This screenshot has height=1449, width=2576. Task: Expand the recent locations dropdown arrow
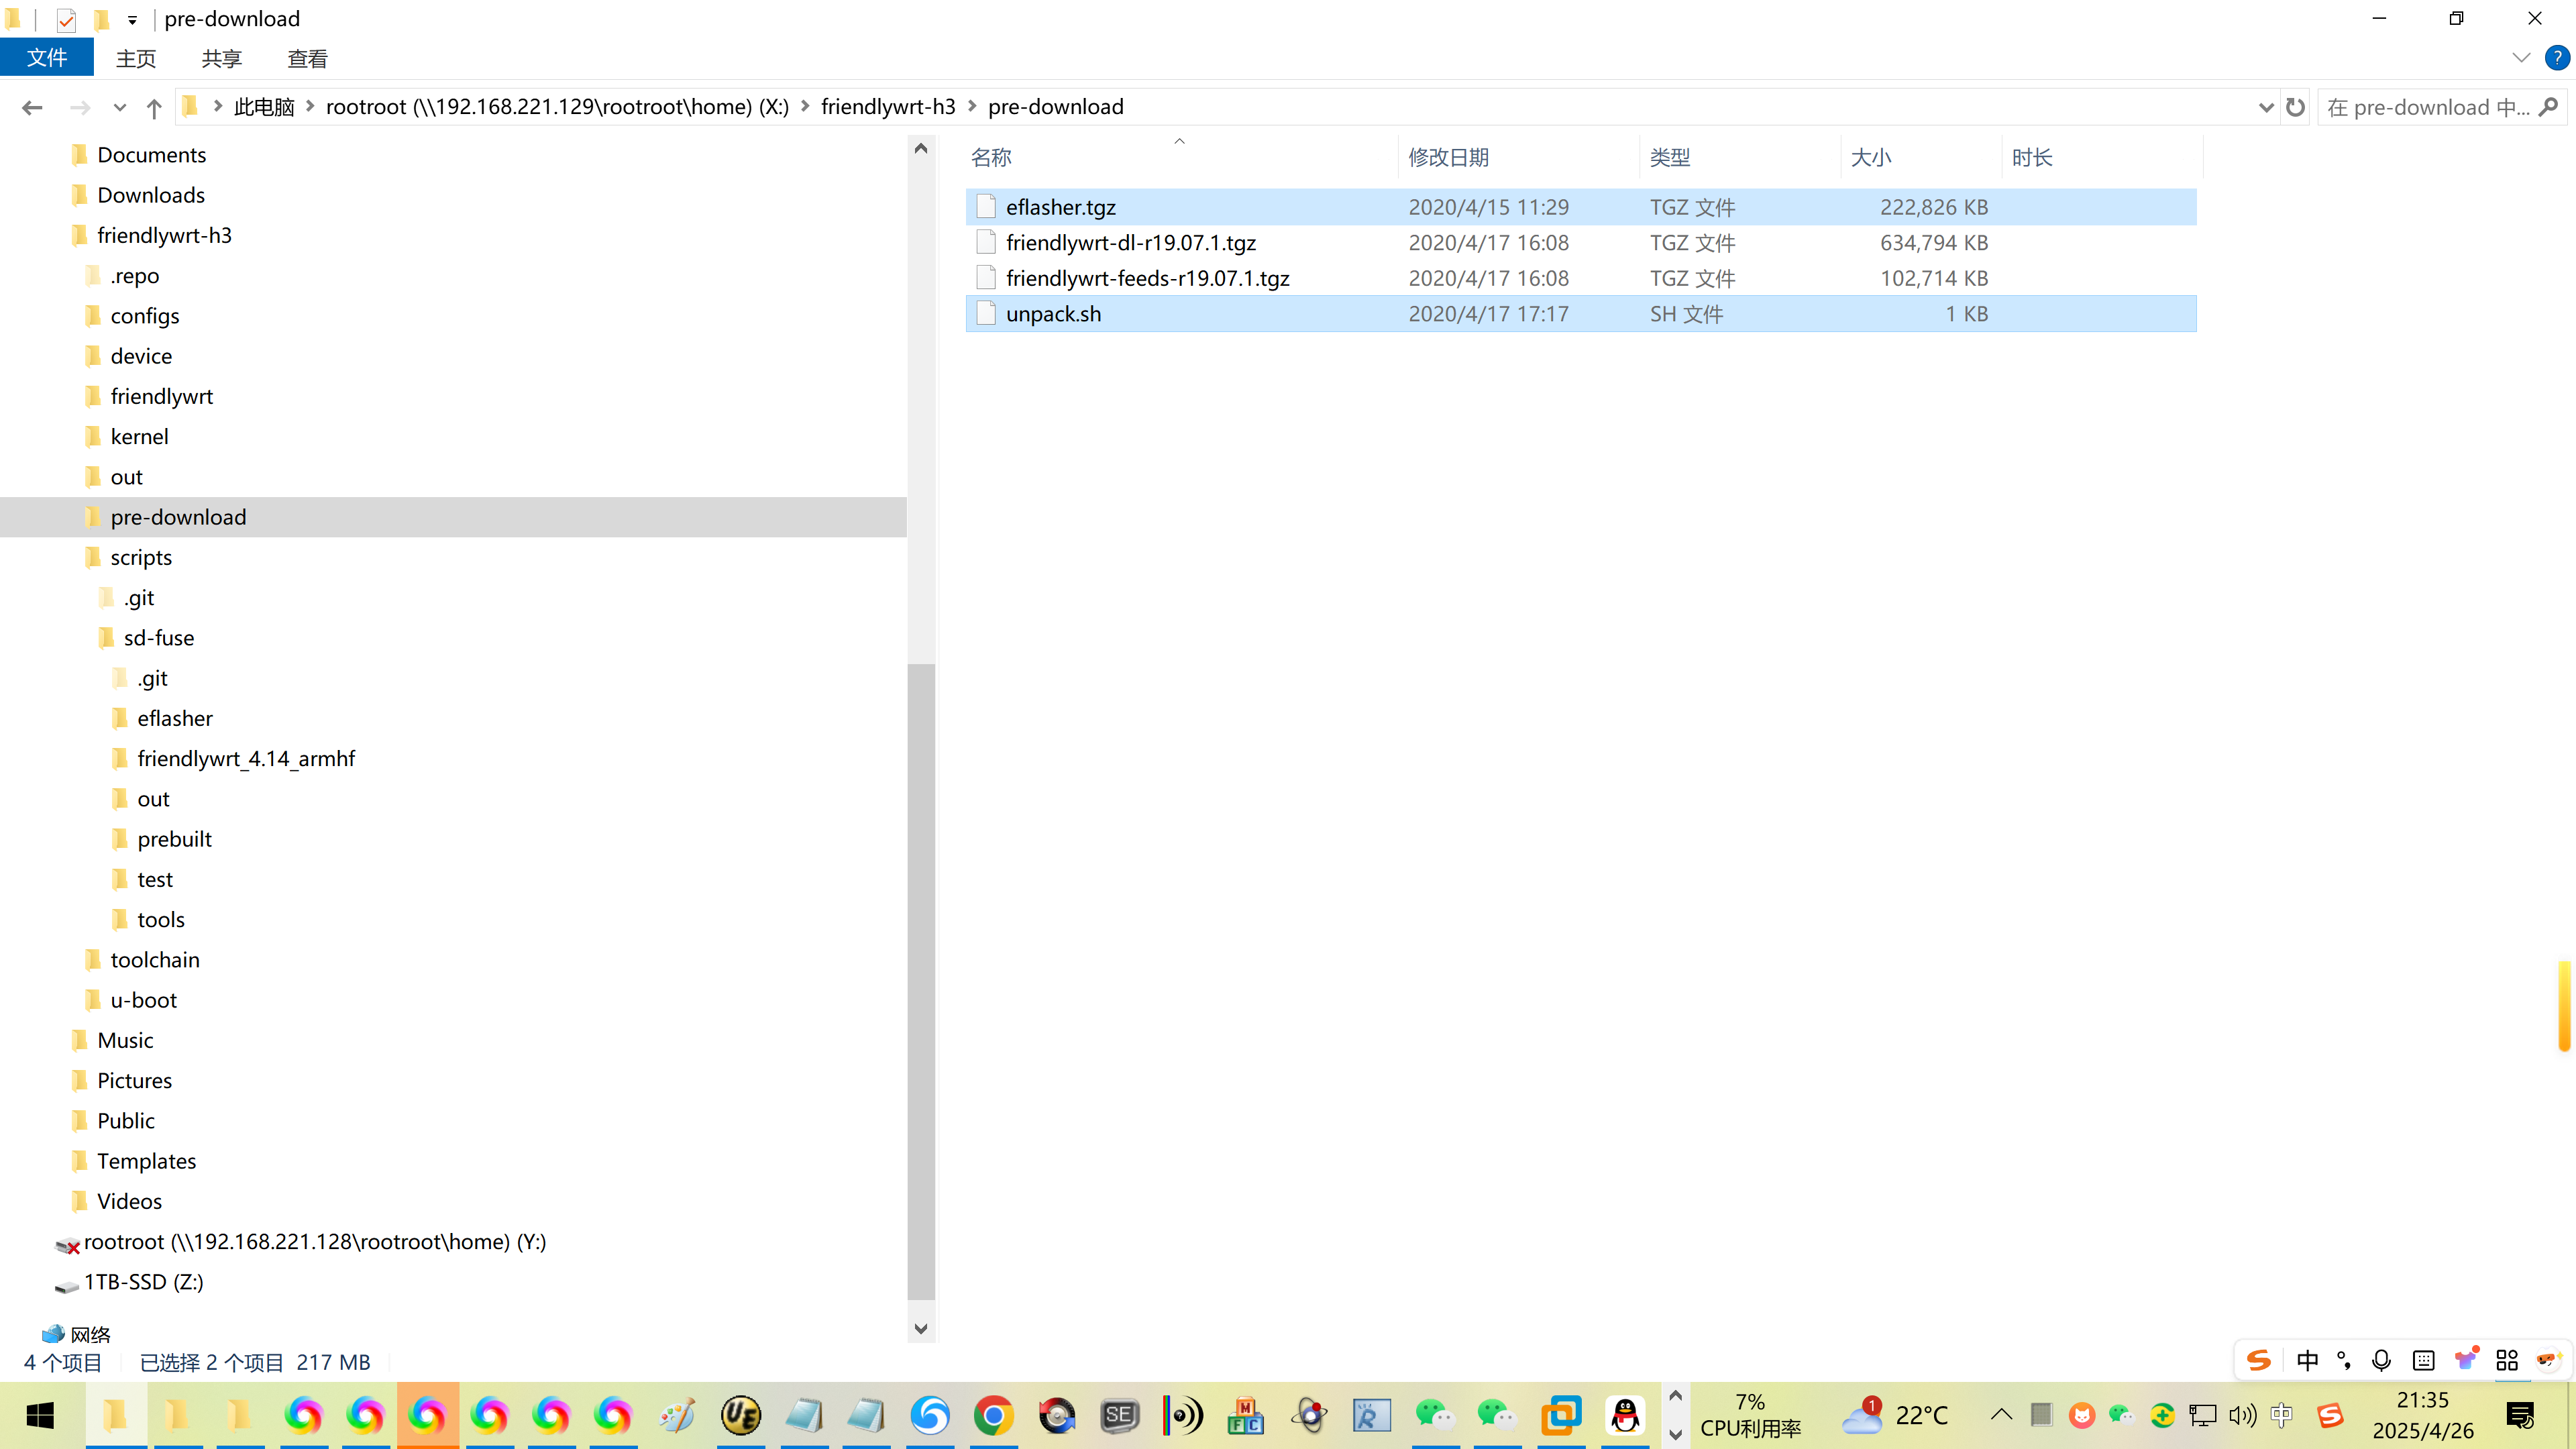click(x=119, y=107)
